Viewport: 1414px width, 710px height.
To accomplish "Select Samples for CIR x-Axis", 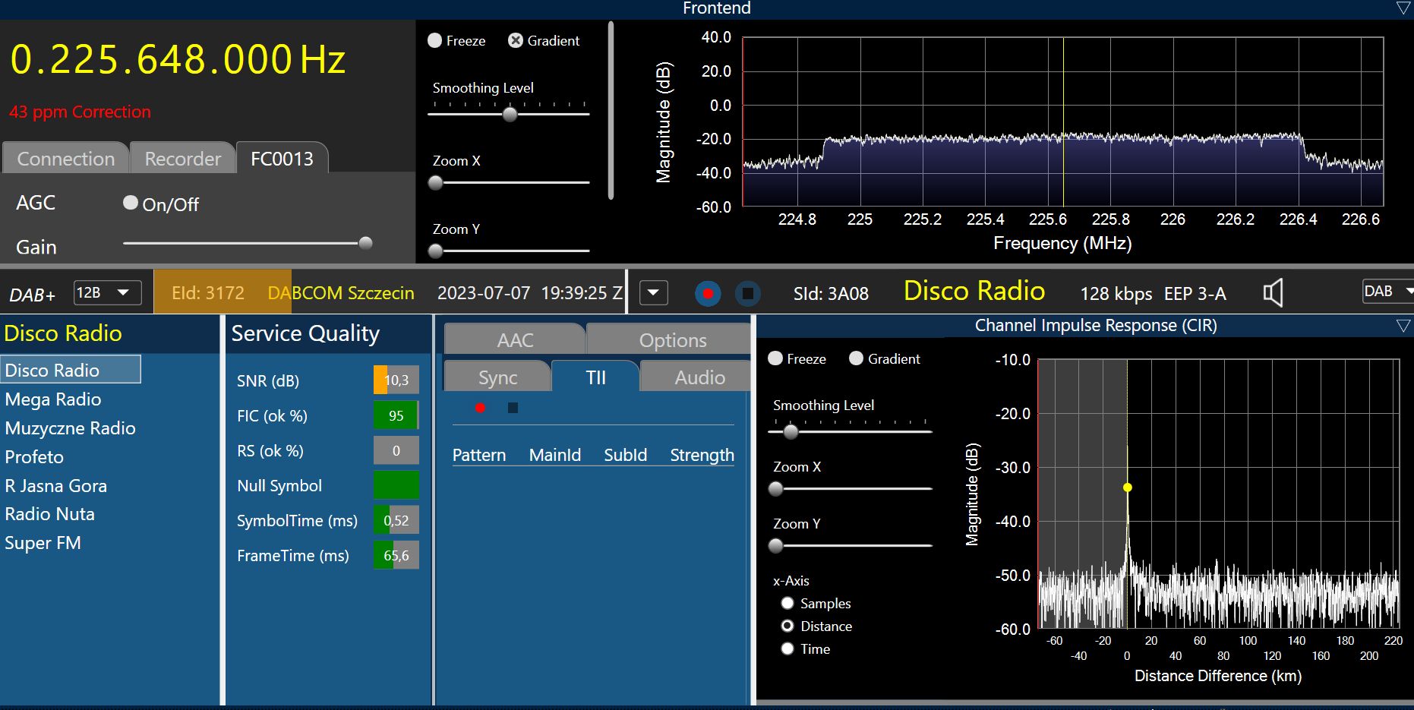I will point(787,603).
